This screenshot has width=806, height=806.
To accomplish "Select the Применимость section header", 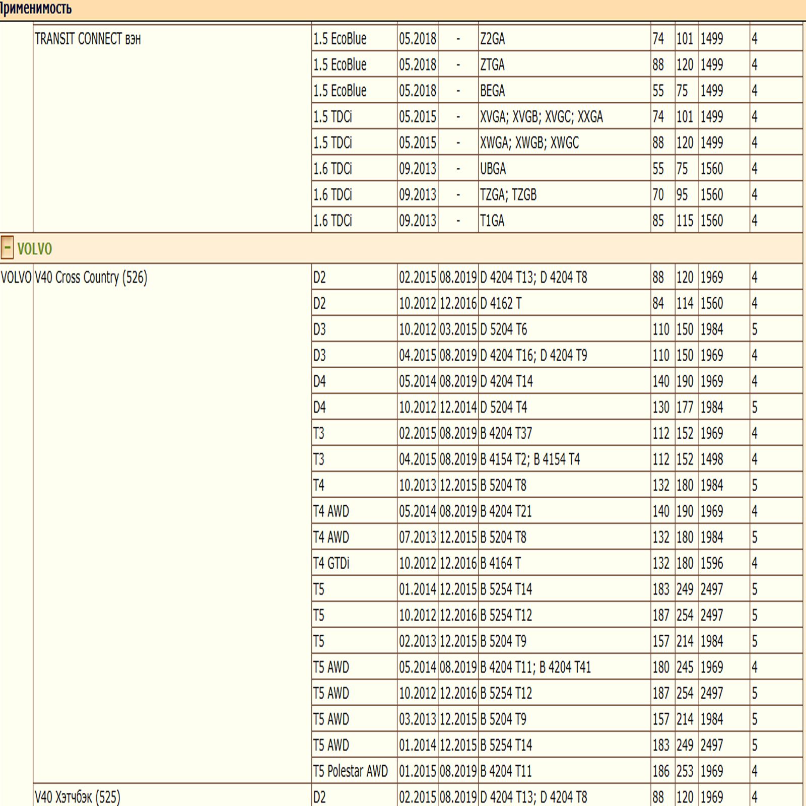I will (36, 9).
